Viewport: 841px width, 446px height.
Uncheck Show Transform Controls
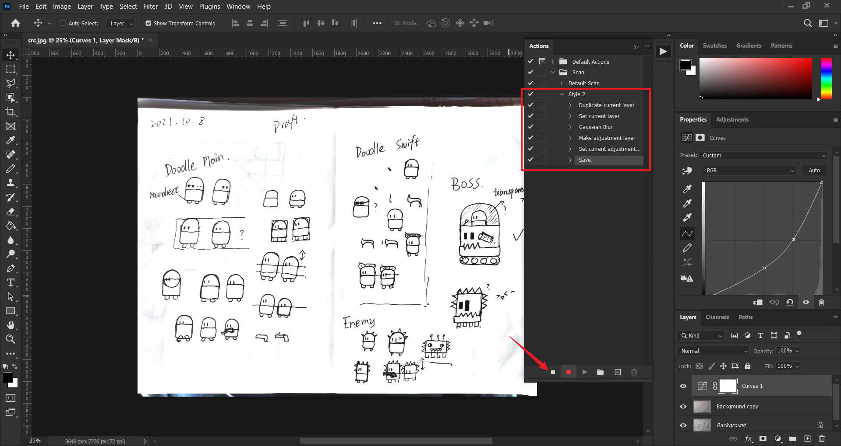[148, 23]
